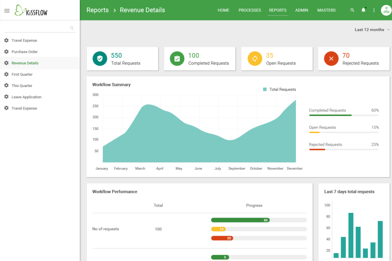The width and height of the screenshot is (392, 261).
Task: Click the Open Requests sync icon
Action: (255, 59)
